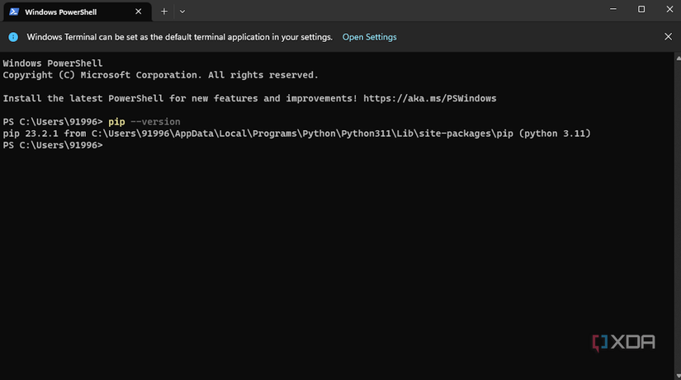Click the PowerShell icon in the tab
Viewport: 681px width, 380px height.
[14, 12]
